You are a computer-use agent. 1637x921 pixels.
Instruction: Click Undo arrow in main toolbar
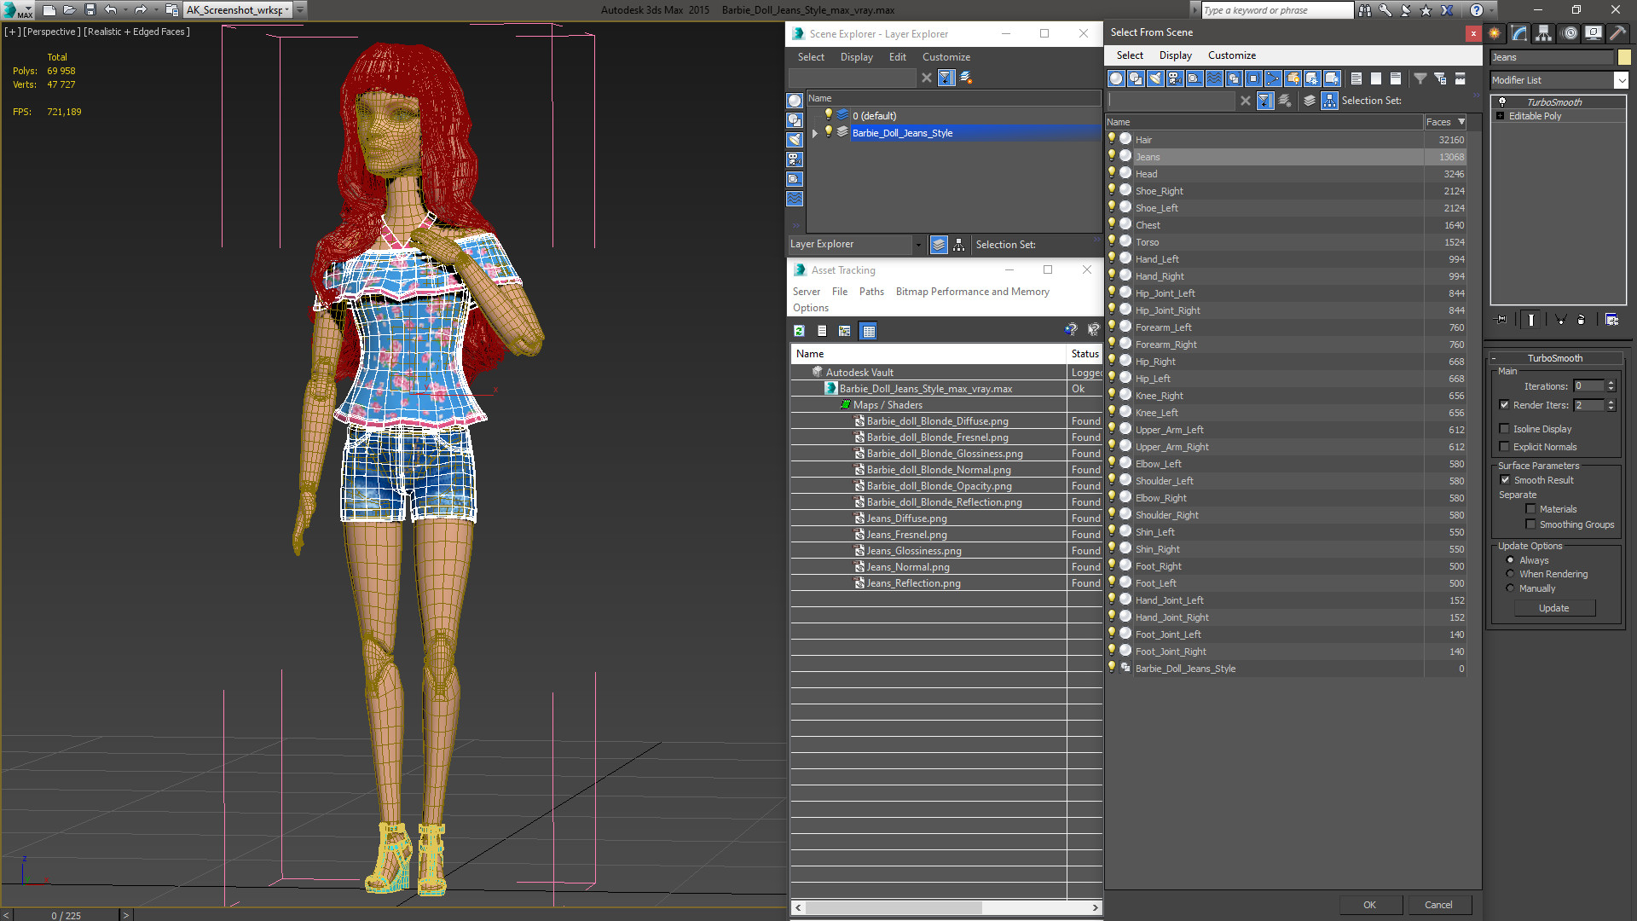click(x=111, y=10)
